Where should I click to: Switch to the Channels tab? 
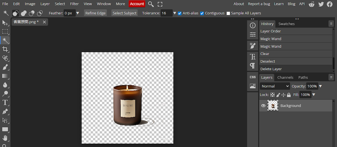click(285, 77)
